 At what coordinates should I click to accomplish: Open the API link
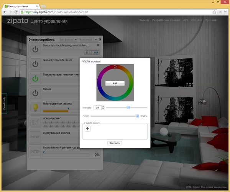[186, 20]
